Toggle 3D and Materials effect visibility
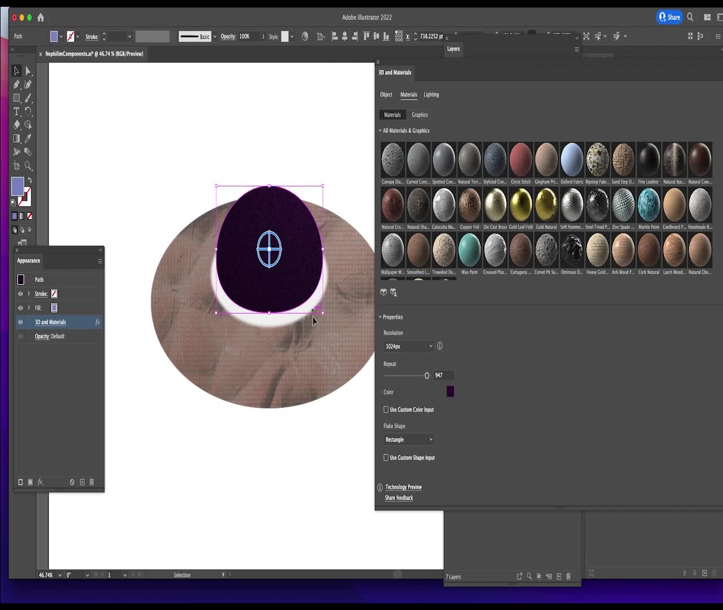Viewport: 723px width, 610px height. pos(20,322)
